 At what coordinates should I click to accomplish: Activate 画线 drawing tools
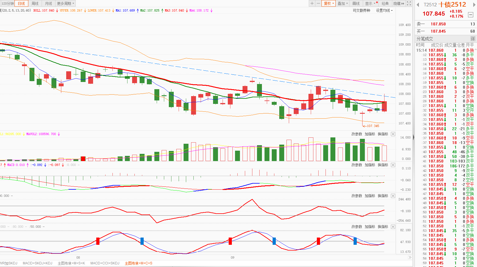tap(356, 3)
